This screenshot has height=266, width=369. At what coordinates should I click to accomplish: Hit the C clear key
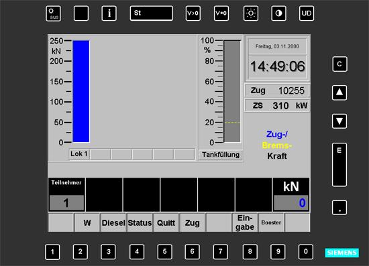pos(339,64)
